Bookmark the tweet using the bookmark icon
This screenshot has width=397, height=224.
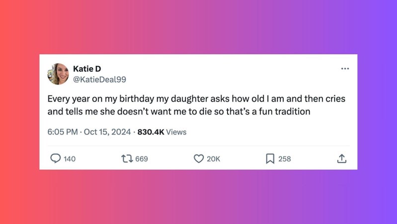click(270, 158)
